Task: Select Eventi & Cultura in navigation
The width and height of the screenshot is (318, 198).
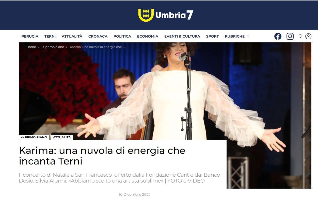Action: (182, 36)
